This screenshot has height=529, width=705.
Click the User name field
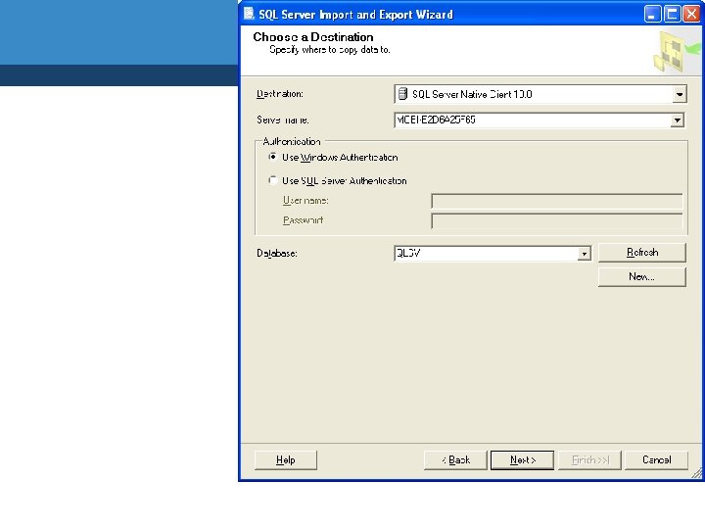pos(556,201)
